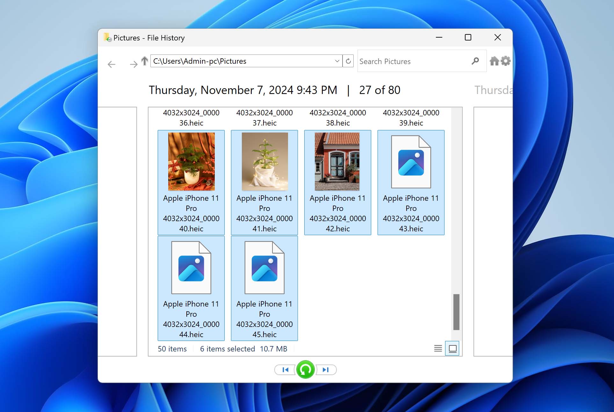Screen dimensions: 614x412
Task: Switch to large icons view
Action: (x=452, y=348)
